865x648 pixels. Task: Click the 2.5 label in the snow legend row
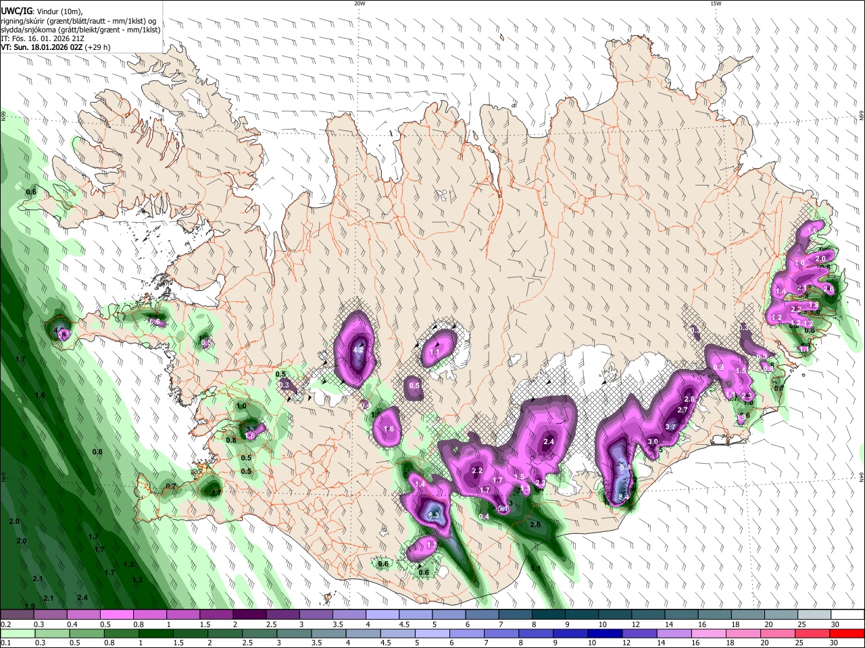point(271,624)
